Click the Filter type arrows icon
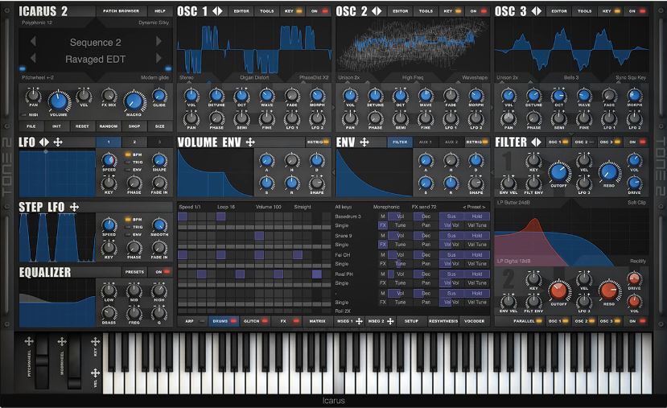Screen dimensions: 667x408 [537, 142]
